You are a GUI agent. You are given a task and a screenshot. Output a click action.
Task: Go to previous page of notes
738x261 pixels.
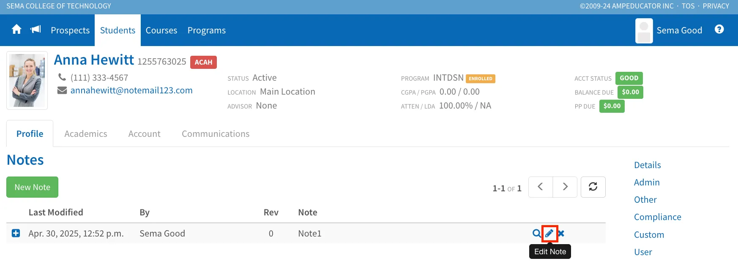[x=540, y=187]
